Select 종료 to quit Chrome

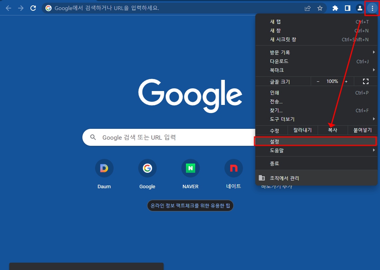coord(316,163)
